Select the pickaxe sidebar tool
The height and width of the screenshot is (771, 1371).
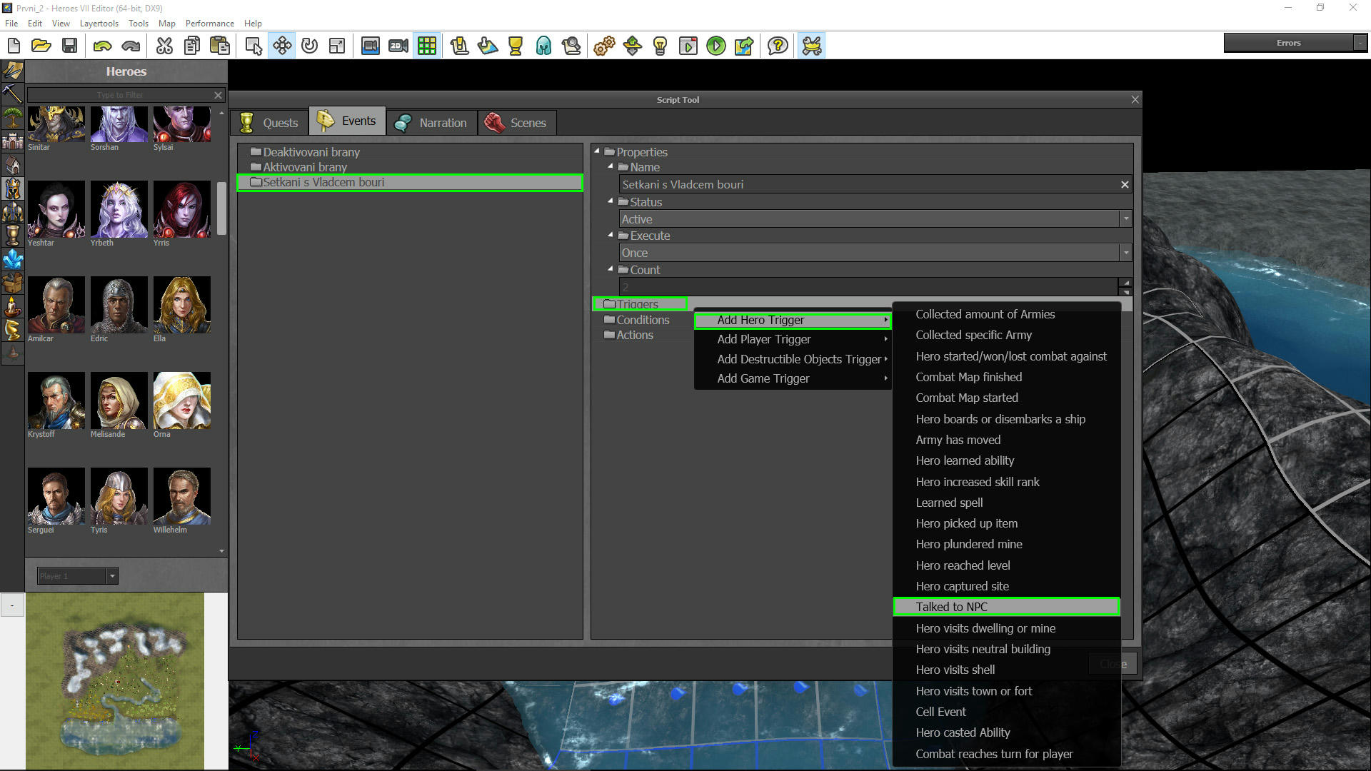click(12, 93)
